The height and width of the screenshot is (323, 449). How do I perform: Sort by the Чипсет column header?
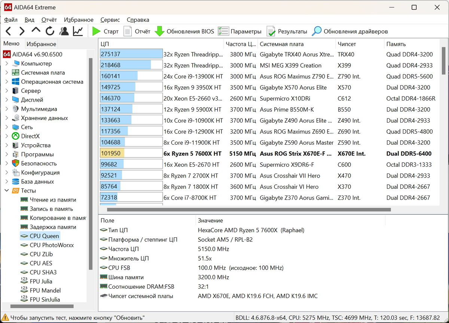360,44
